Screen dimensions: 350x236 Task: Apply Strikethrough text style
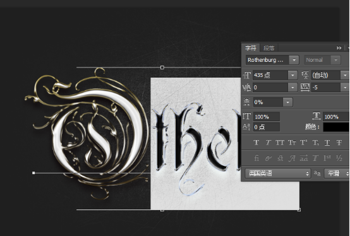tap(339, 143)
